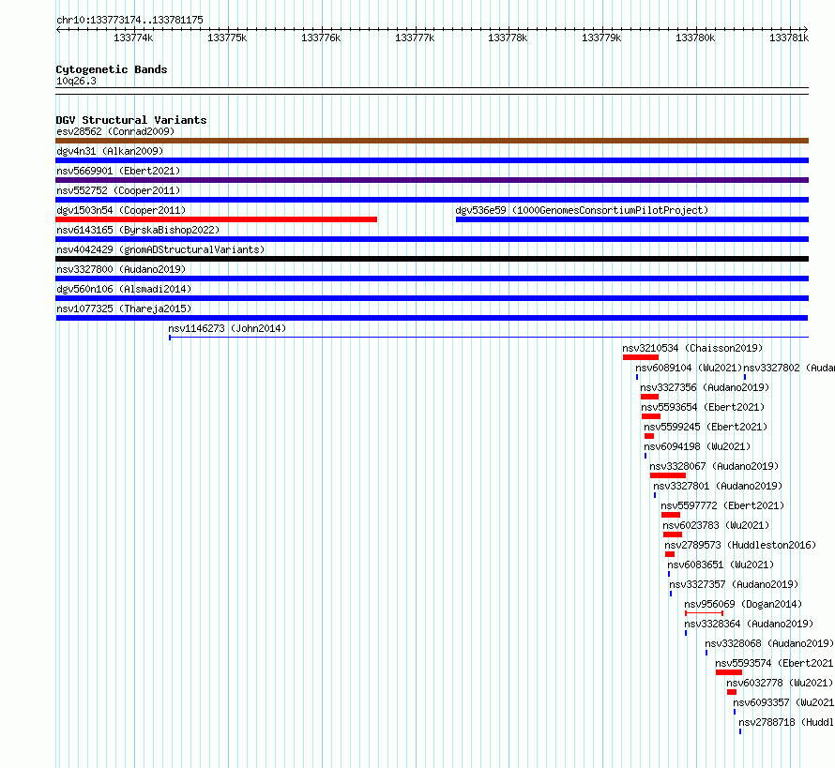Open dgv536e59 (1000GenomesConsortiumPilotProject) label
The image size is (835, 768).
pos(582,210)
